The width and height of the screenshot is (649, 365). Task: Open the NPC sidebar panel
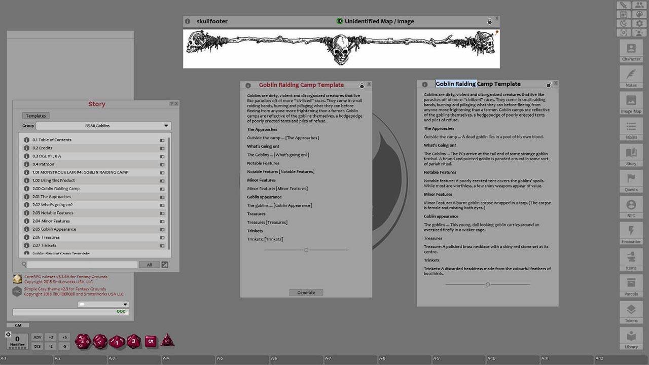coord(631,205)
